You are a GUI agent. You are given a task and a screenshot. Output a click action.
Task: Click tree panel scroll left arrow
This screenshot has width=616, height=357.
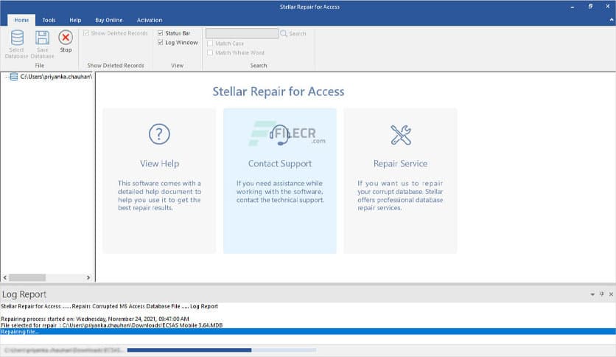[x=4, y=277]
